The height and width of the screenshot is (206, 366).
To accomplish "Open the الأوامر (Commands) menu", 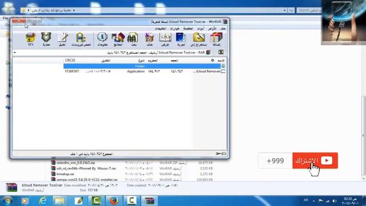I will [212, 29].
